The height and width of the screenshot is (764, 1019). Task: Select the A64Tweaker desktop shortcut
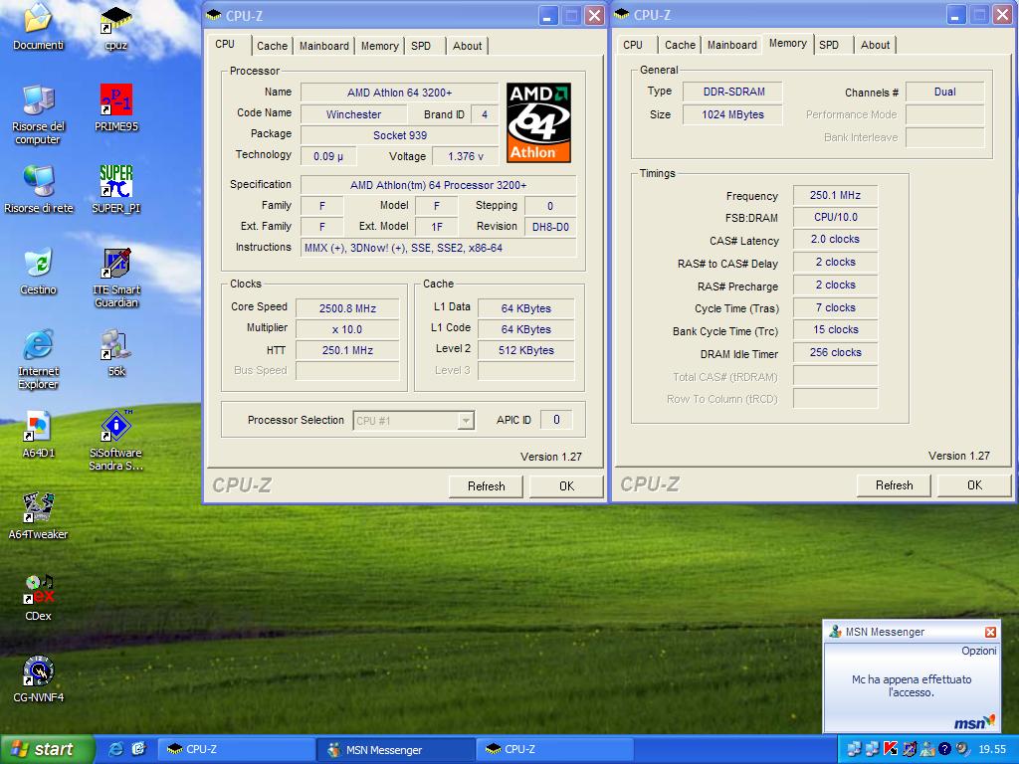click(39, 516)
